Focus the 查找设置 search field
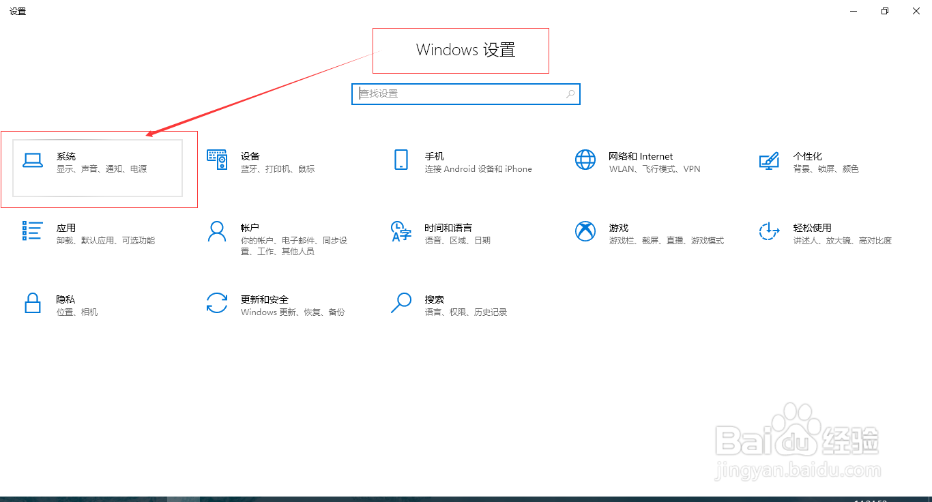This screenshot has height=502, width=932. [466, 94]
